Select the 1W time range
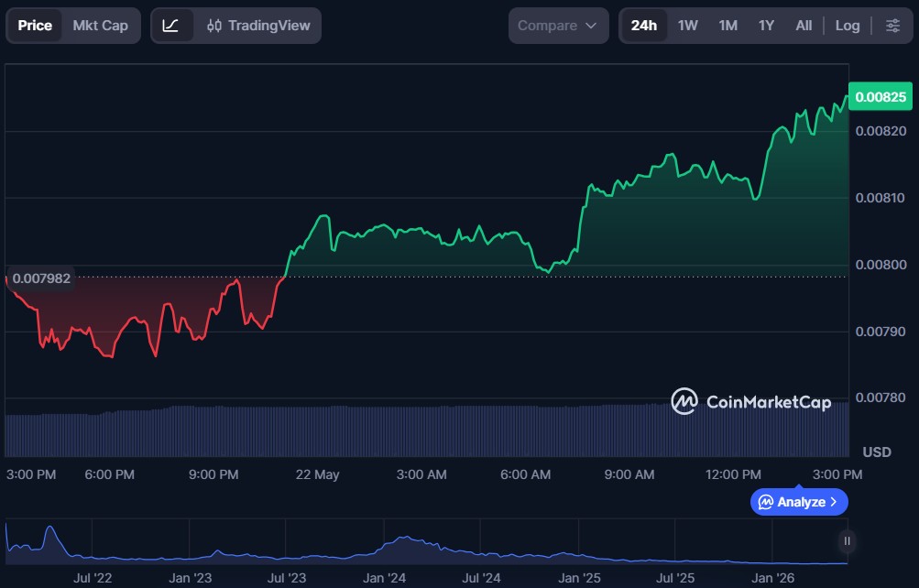The image size is (919, 588). [x=687, y=26]
